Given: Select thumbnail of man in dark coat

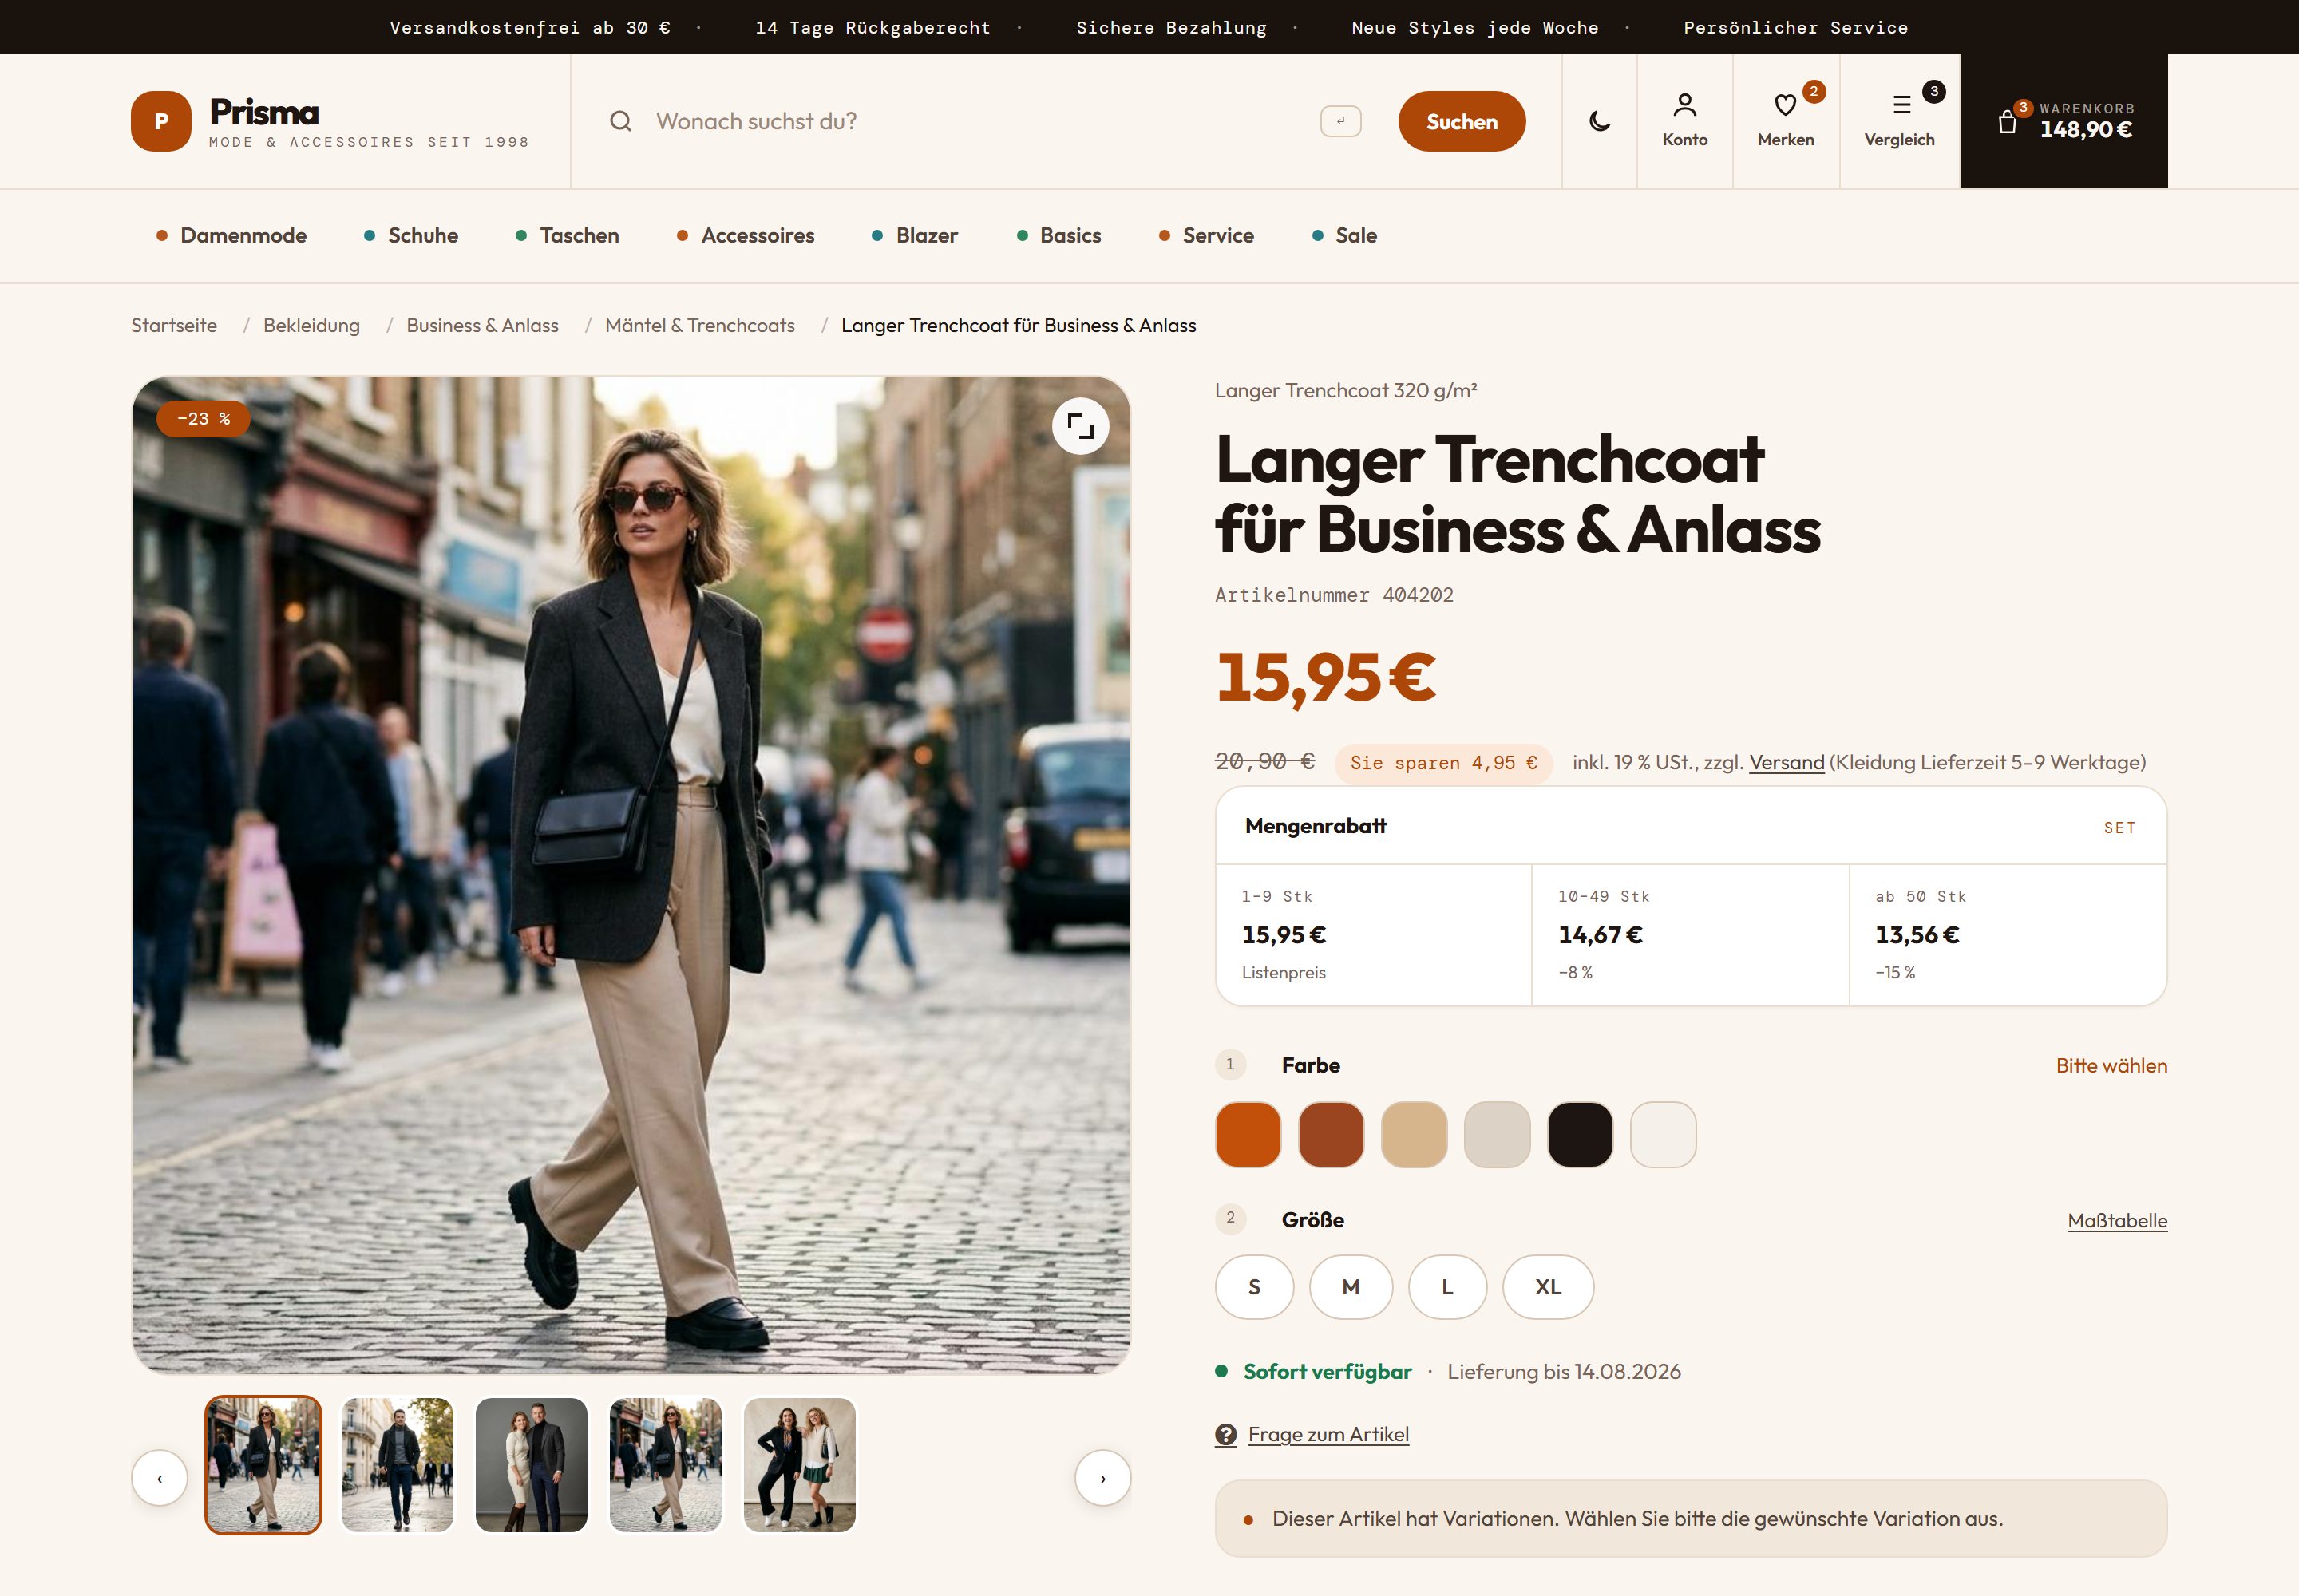Looking at the screenshot, I should [x=398, y=1464].
